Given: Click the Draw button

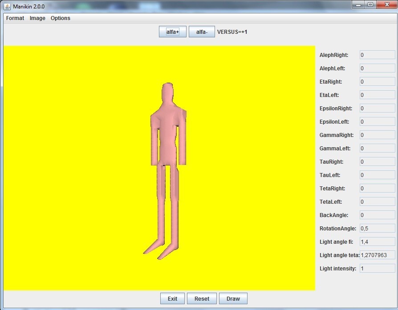Looking at the screenshot, I should pos(233,299).
